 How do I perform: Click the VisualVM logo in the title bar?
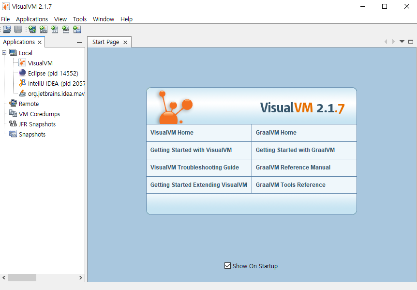coord(6,6)
